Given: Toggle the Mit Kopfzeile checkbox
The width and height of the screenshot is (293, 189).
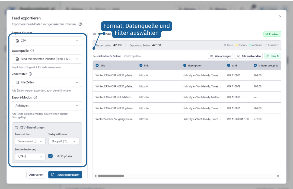Looking at the screenshot, I should (50, 156).
